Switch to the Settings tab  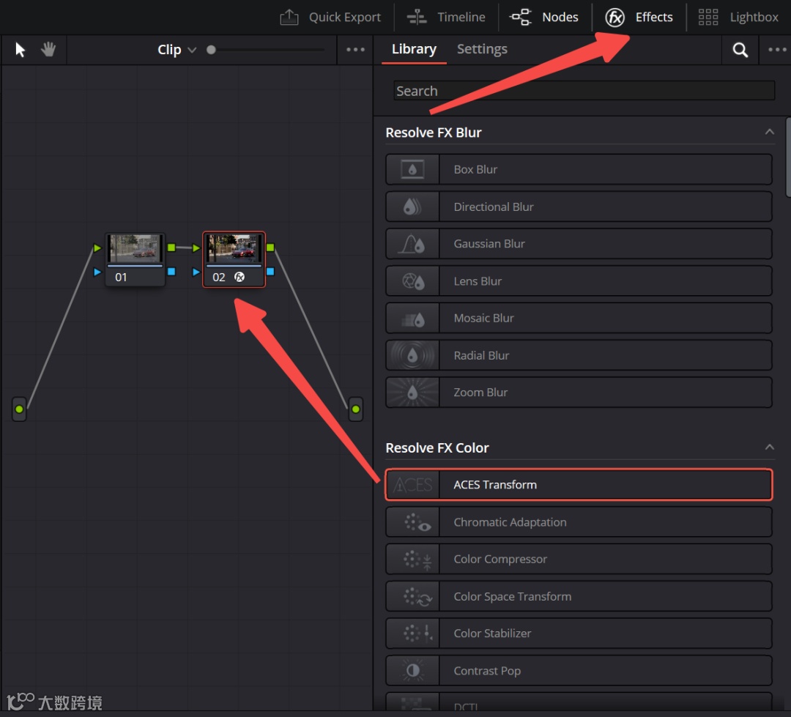482,49
